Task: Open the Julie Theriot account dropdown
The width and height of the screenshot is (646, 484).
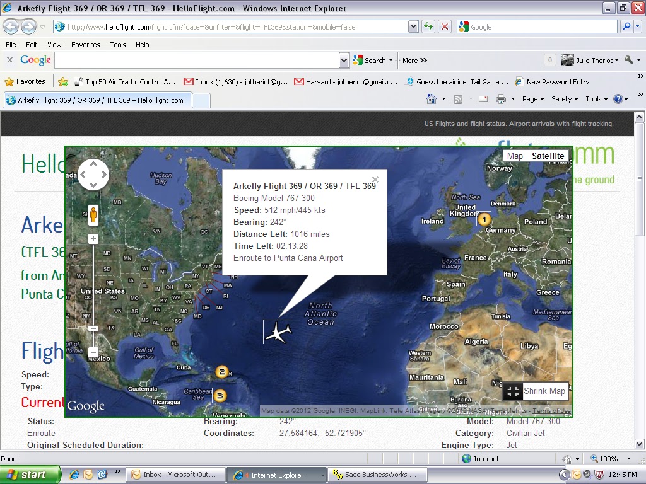Action: (x=590, y=60)
